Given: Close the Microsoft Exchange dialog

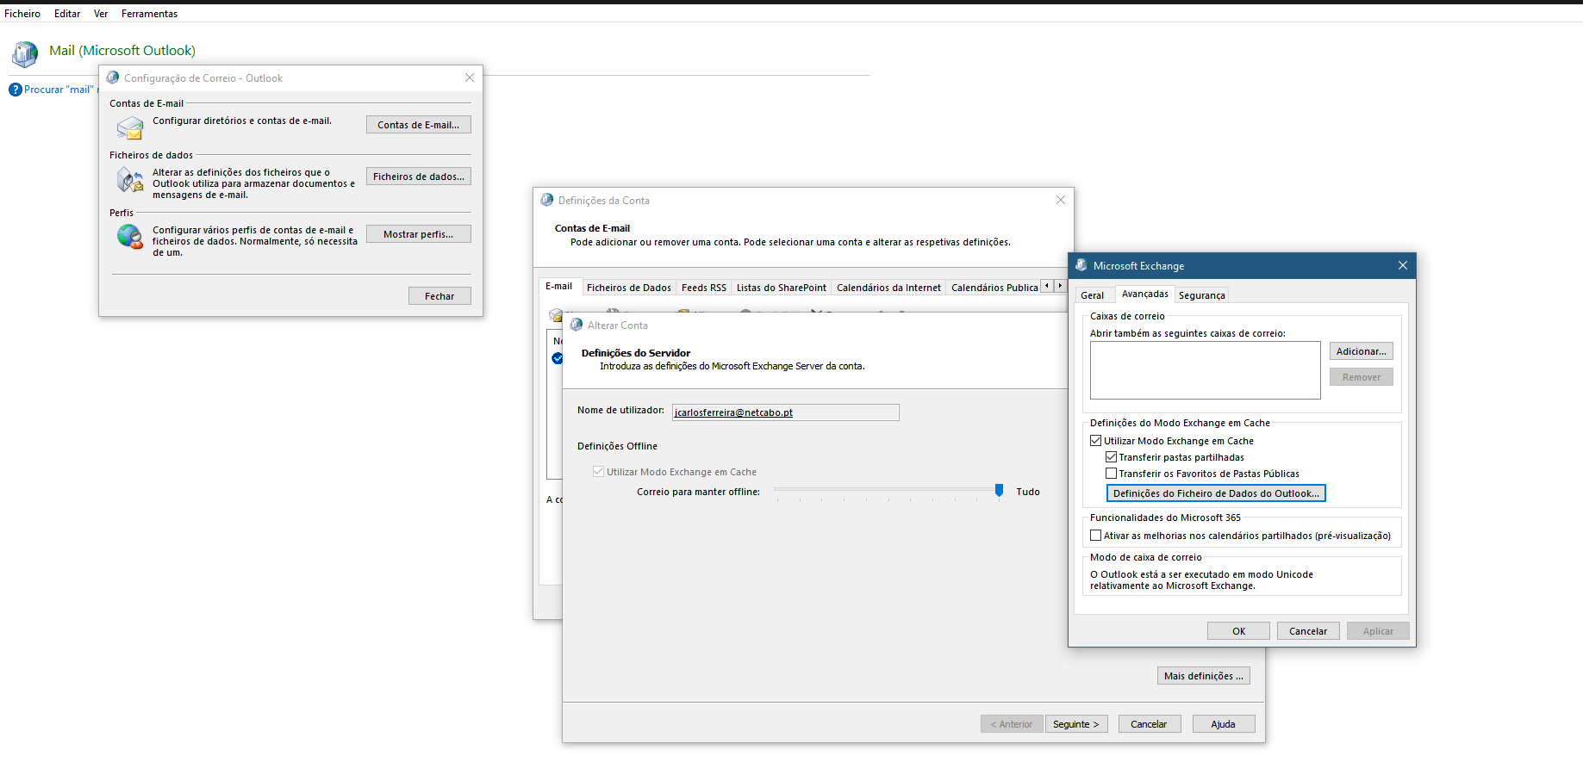Looking at the screenshot, I should coord(1403,265).
